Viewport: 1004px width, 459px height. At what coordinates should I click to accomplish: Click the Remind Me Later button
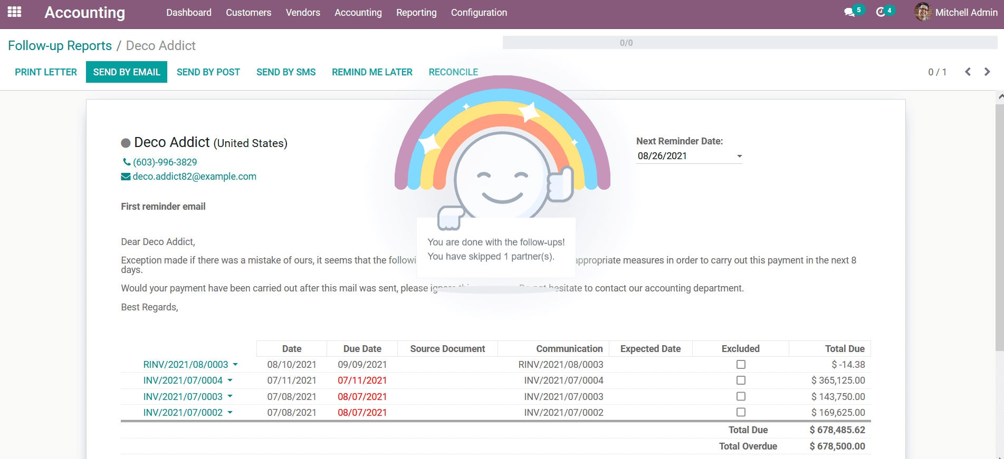[372, 72]
